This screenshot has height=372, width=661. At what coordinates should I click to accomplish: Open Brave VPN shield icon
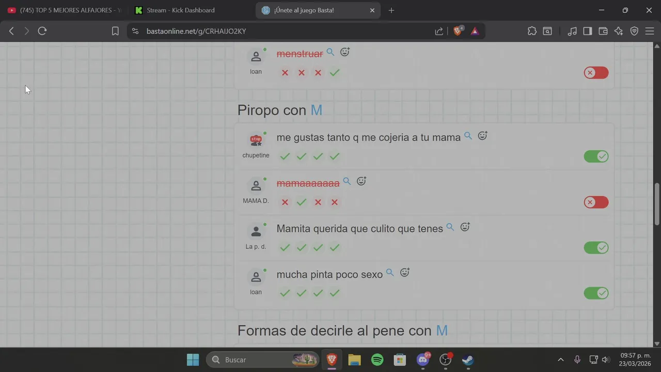(634, 31)
